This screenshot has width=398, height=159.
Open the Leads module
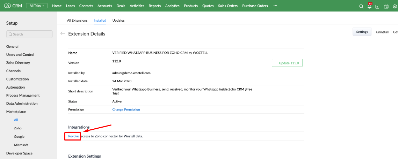[70, 6]
